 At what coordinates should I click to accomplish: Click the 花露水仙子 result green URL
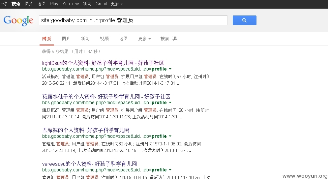pos(104,103)
